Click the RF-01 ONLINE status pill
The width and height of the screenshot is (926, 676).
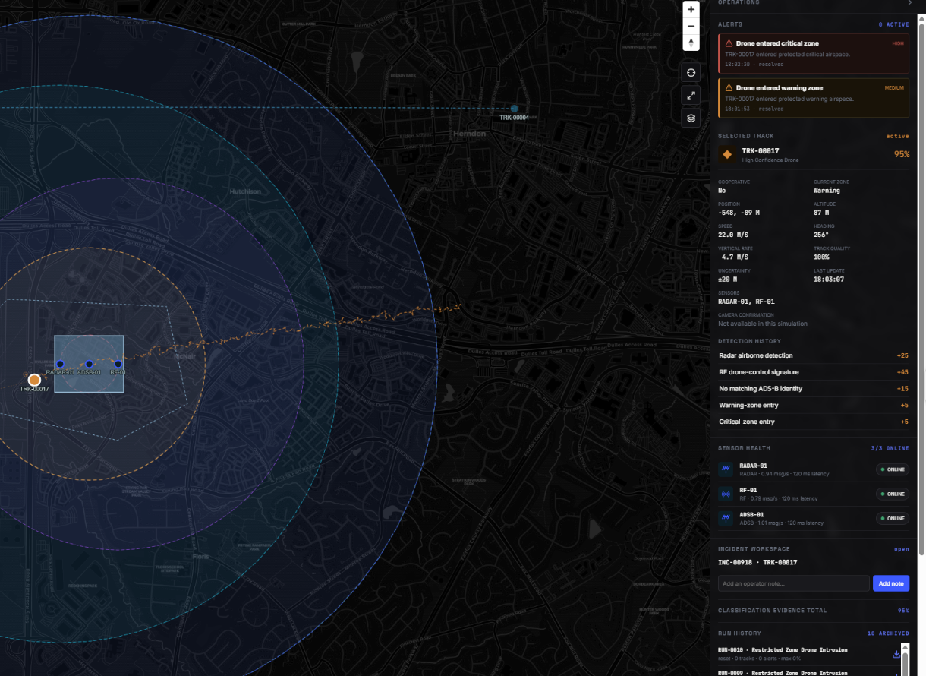pyautogui.click(x=893, y=494)
